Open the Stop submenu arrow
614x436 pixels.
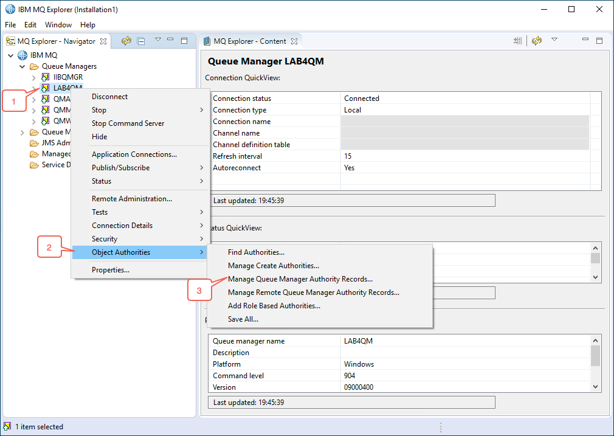click(x=202, y=110)
